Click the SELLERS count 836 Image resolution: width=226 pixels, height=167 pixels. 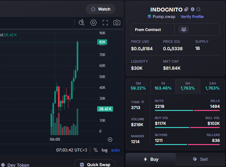[x=216, y=140]
